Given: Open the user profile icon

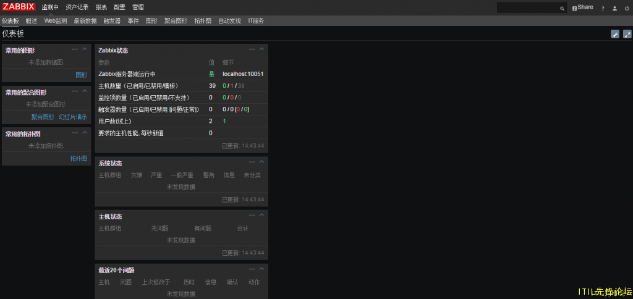Looking at the screenshot, I should click(615, 8).
